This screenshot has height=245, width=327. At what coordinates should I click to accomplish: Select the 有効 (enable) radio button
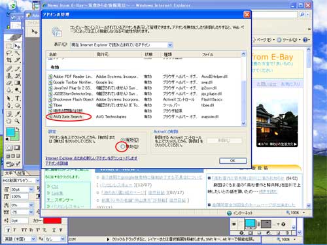(123, 140)
